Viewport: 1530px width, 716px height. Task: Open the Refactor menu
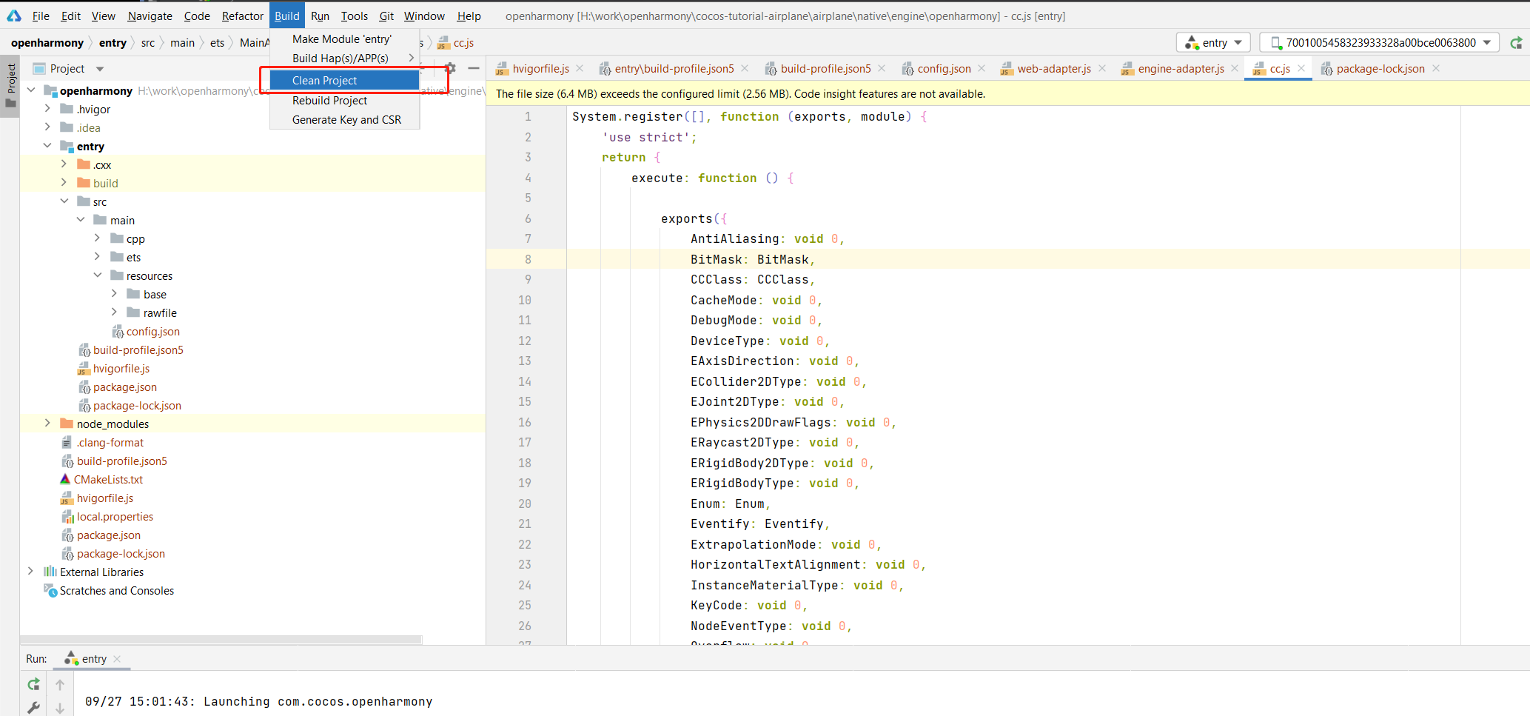pyautogui.click(x=242, y=16)
